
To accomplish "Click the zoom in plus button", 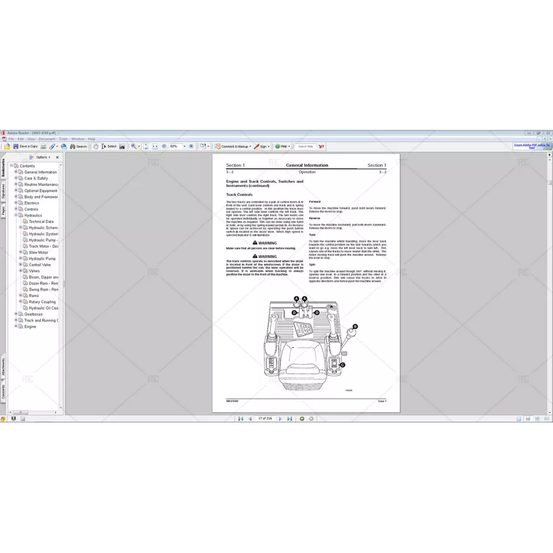I will click(x=191, y=147).
